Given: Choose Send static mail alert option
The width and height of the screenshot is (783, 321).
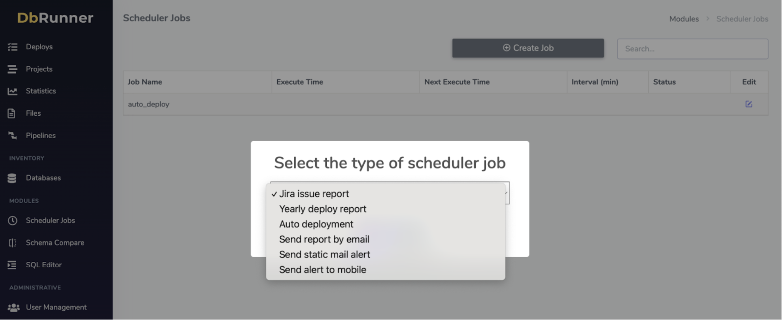Looking at the screenshot, I should click(x=325, y=255).
